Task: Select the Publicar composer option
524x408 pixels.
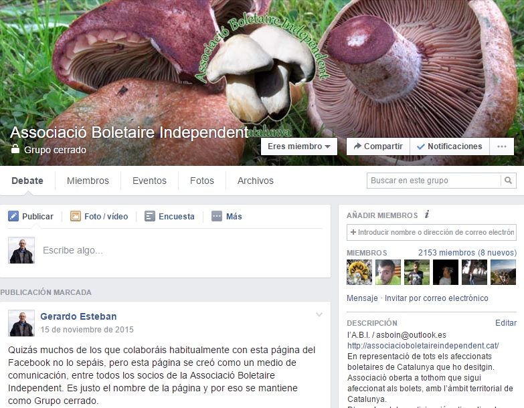Action: point(31,216)
